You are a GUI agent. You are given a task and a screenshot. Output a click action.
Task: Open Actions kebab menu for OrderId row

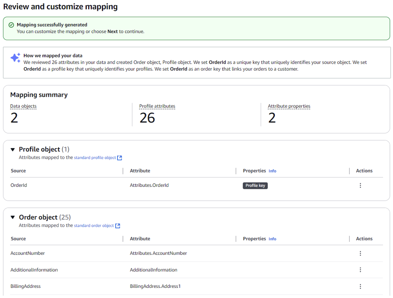click(x=360, y=185)
